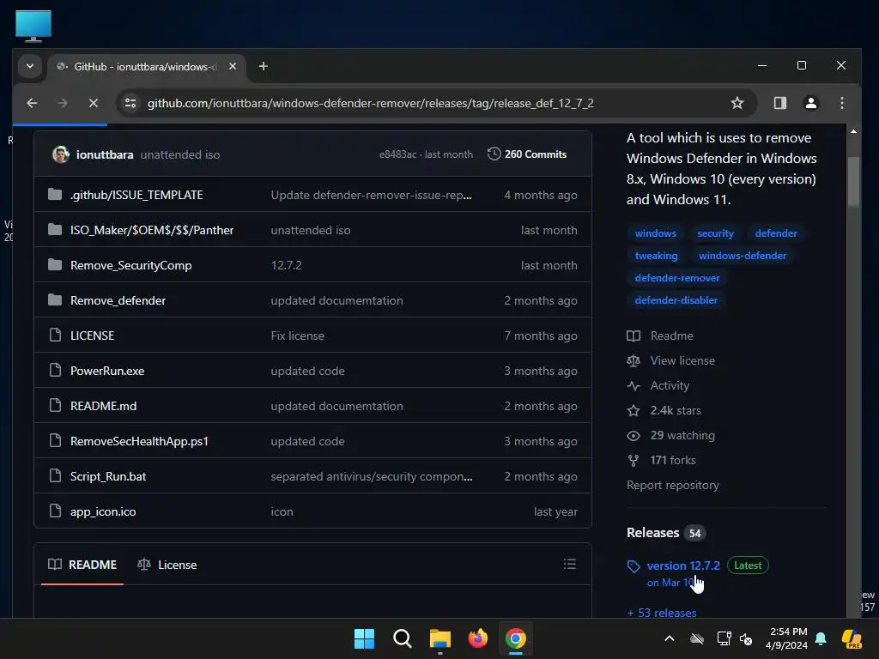Click the Report repository link
The width and height of the screenshot is (879, 659).
click(x=673, y=486)
